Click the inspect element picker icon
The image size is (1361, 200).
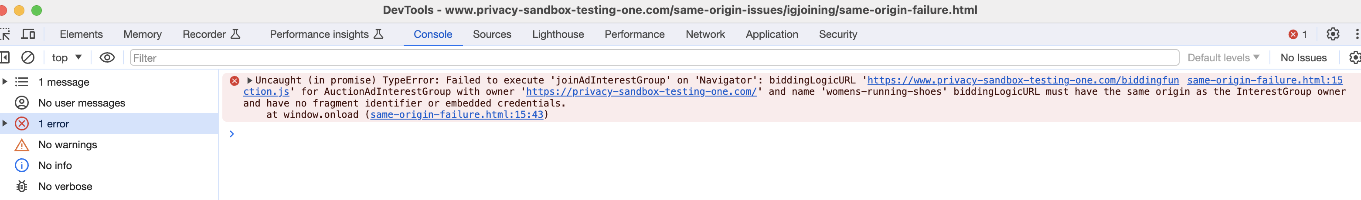5,34
